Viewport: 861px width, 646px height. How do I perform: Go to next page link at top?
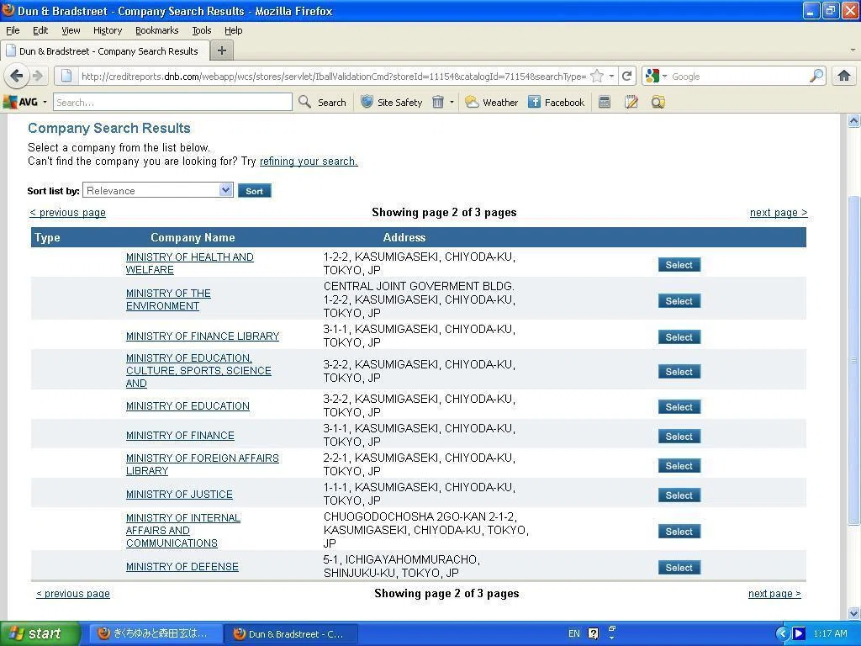(779, 213)
